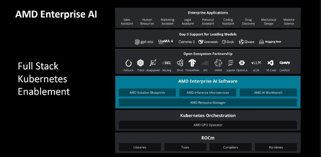Click the Sales Assistant label
This screenshot has height=157, width=321.
[x=127, y=22]
